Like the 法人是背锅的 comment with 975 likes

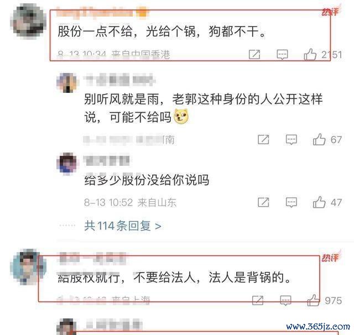click(x=314, y=300)
